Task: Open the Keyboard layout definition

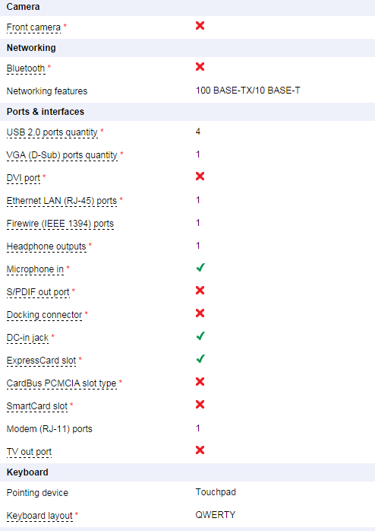Action: (x=39, y=516)
